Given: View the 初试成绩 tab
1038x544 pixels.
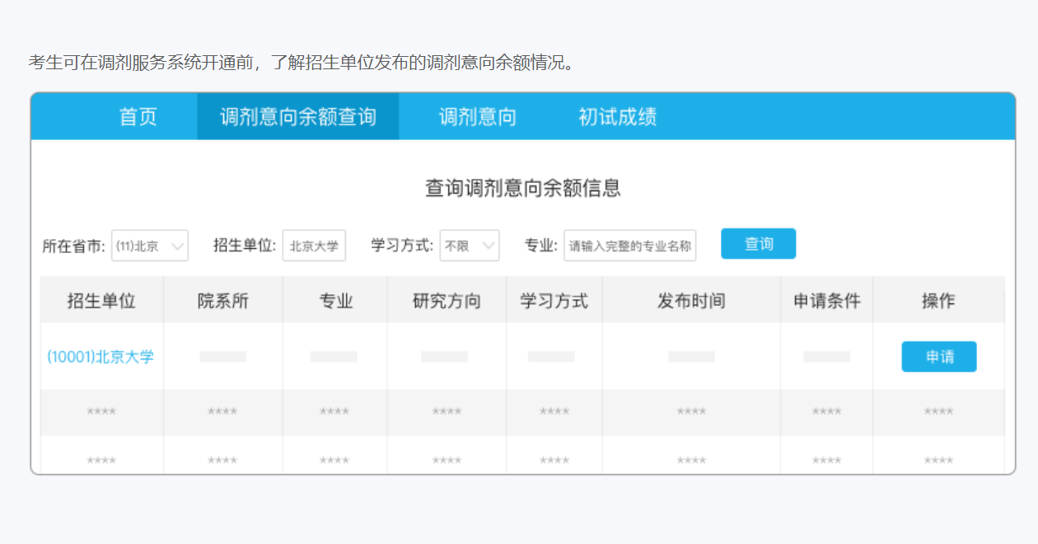Looking at the screenshot, I should 617,116.
